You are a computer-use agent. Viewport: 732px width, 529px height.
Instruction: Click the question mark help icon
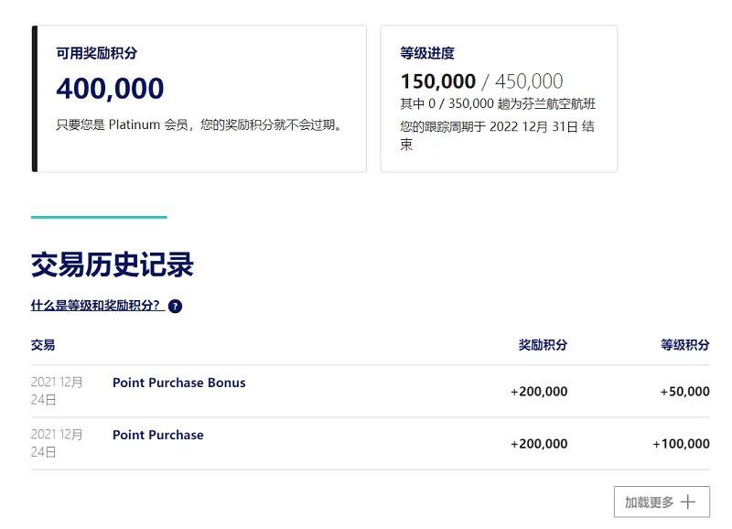pyautogui.click(x=175, y=307)
